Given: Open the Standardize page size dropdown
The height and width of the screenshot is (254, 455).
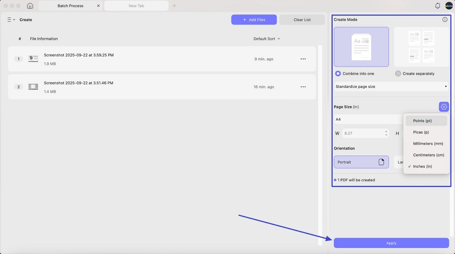Looking at the screenshot, I should click(391, 86).
